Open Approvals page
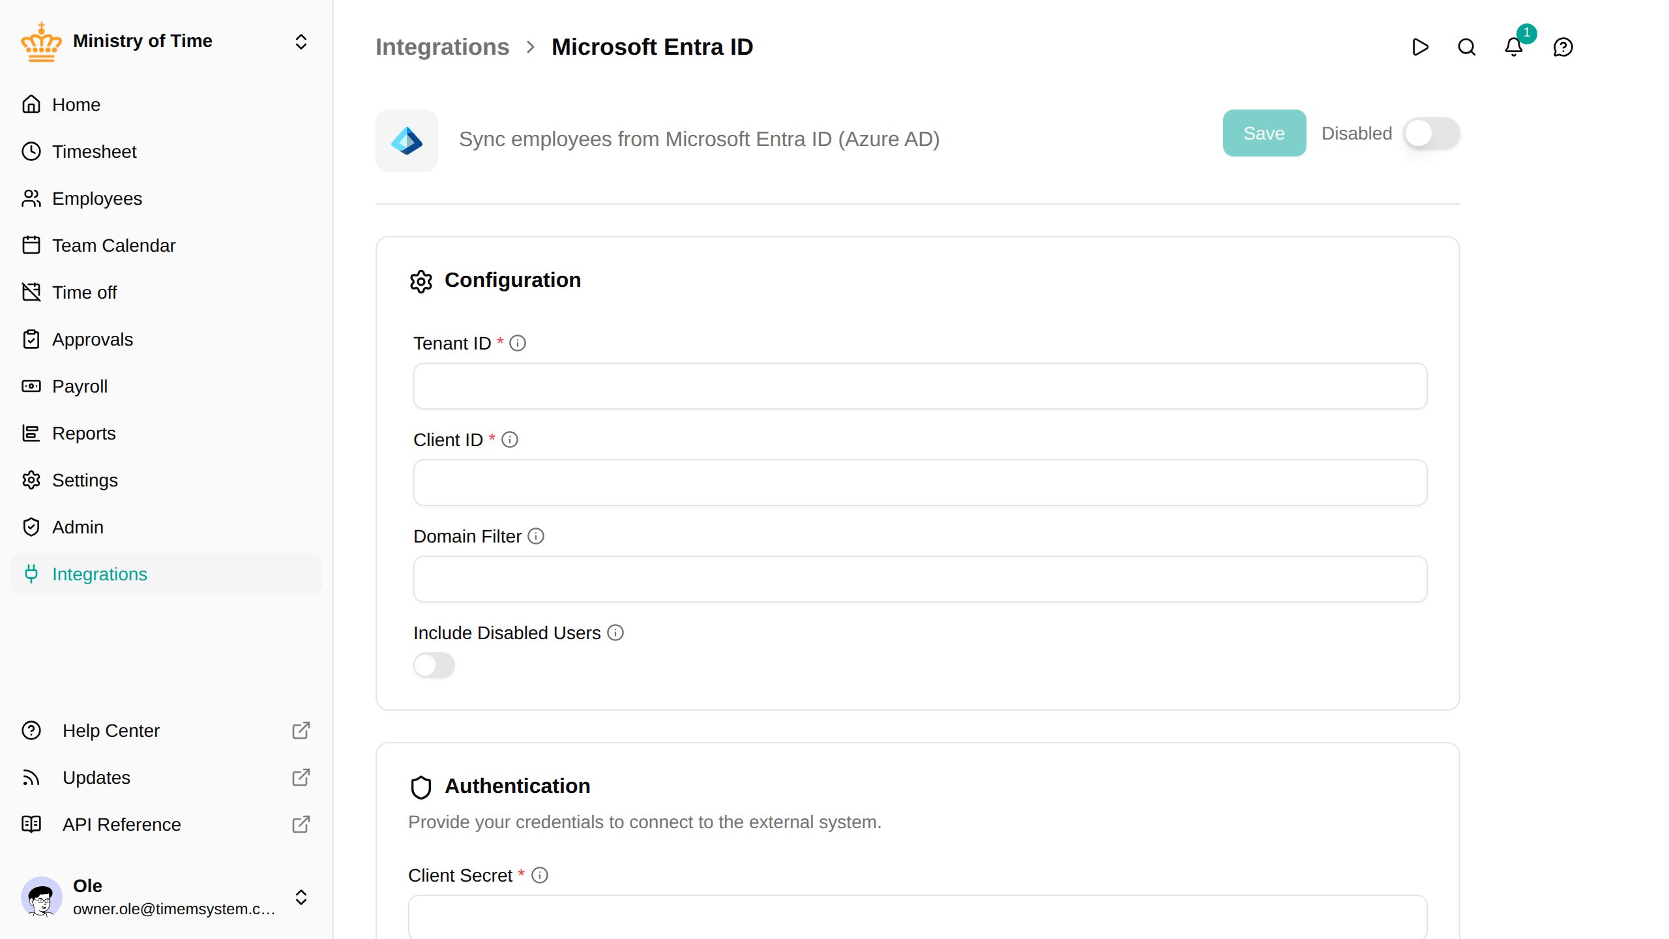Screen dimensions: 1669x939 (166, 339)
